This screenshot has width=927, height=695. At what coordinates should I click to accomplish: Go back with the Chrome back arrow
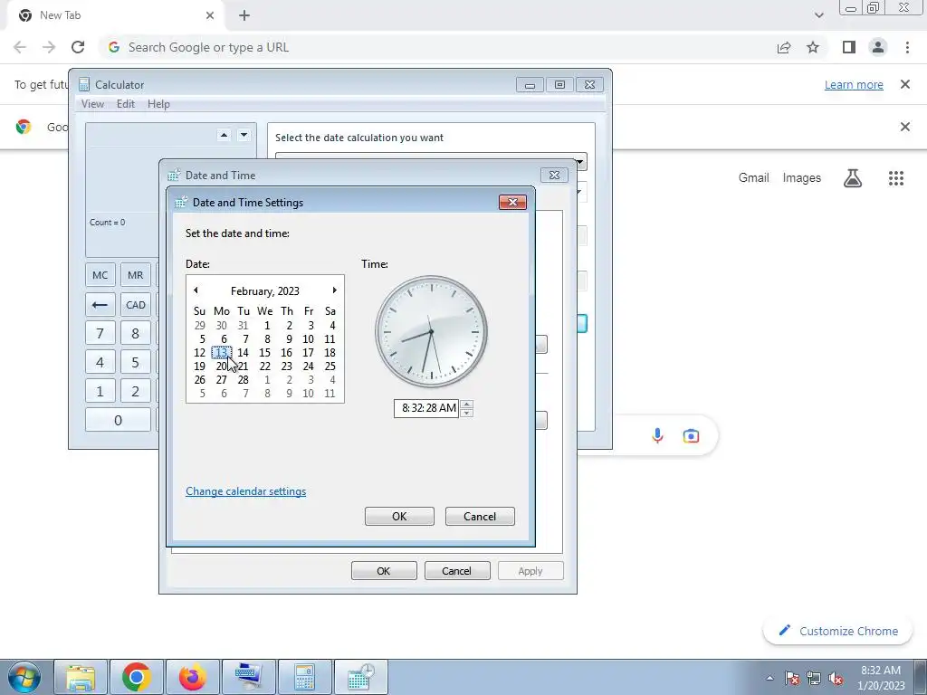[20, 47]
